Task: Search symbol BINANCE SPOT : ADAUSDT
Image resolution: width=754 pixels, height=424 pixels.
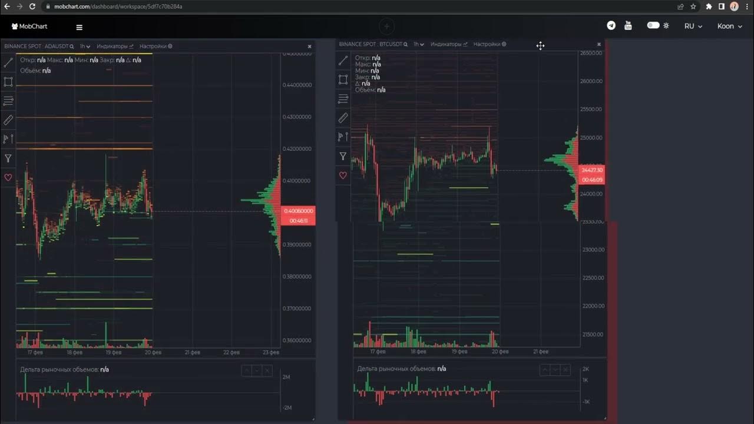Action: coord(39,46)
